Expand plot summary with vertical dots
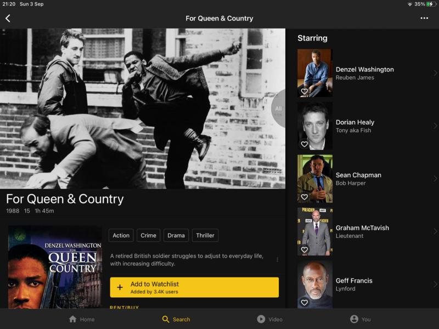 [x=278, y=260]
